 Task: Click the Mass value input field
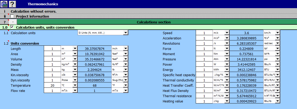click(x=52, y=70)
